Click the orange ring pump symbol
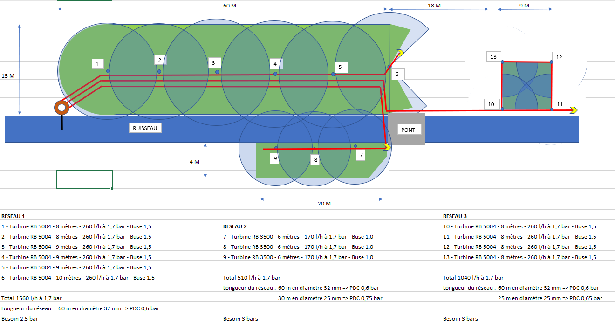The width and height of the screenshot is (615, 328). click(x=61, y=108)
